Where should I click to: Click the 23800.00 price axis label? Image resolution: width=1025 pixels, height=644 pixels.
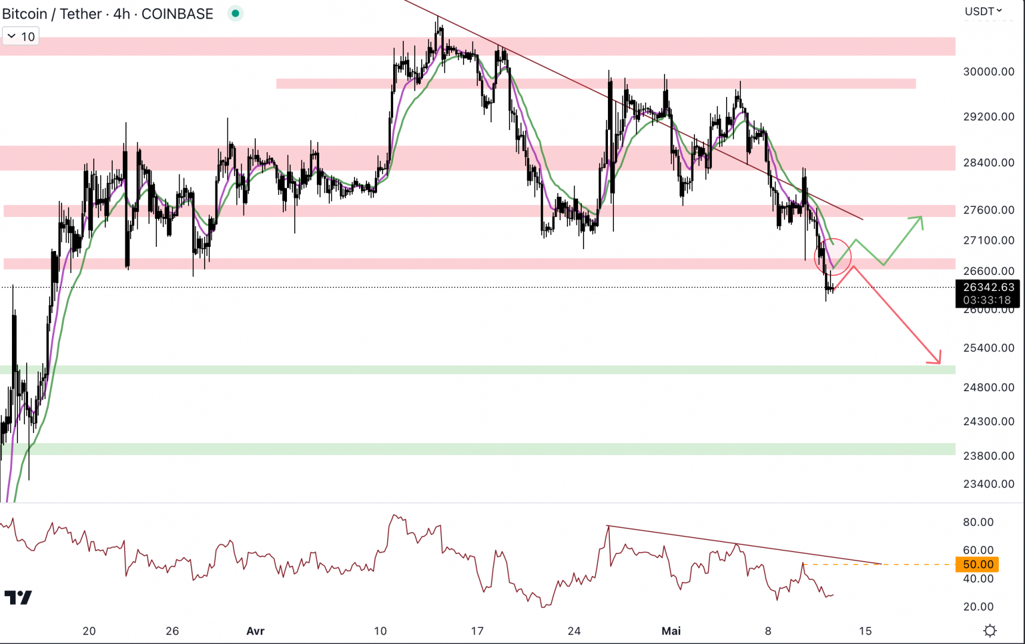tap(989, 456)
